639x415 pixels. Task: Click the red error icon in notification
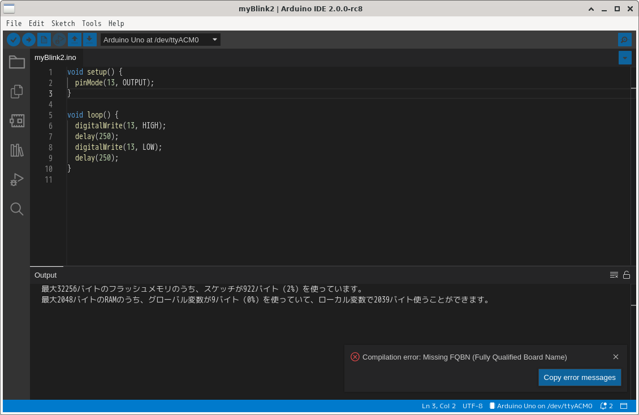click(355, 357)
